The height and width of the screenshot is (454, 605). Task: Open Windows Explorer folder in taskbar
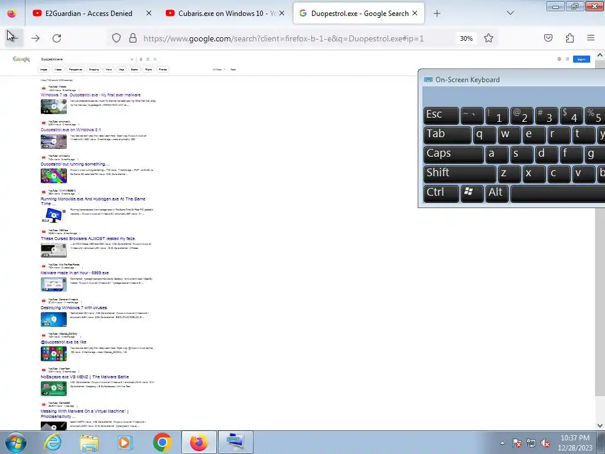[x=89, y=442]
